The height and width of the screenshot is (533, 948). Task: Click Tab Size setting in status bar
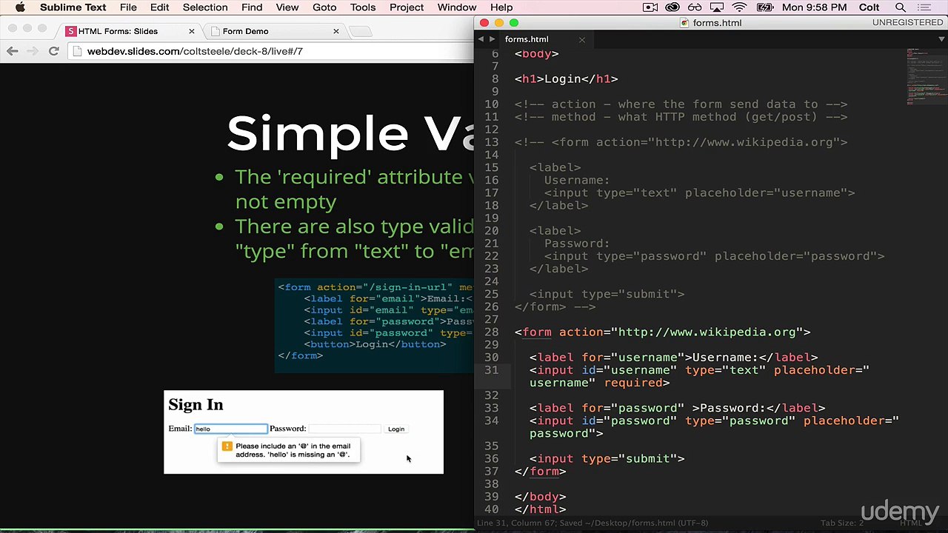[x=842, y=523]
